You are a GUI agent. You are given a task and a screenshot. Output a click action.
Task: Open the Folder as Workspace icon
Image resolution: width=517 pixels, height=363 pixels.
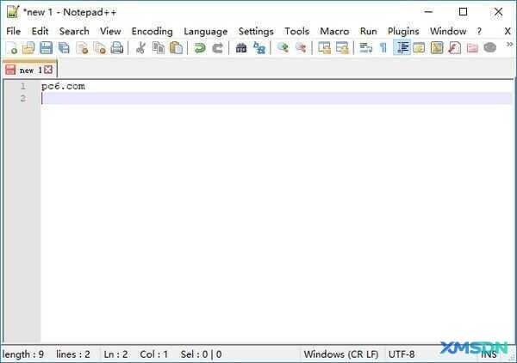point(472,48)
